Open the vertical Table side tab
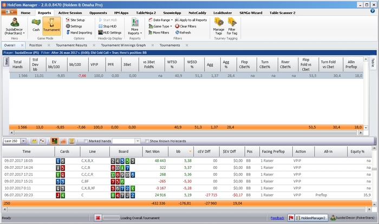 tap(373, 62)
